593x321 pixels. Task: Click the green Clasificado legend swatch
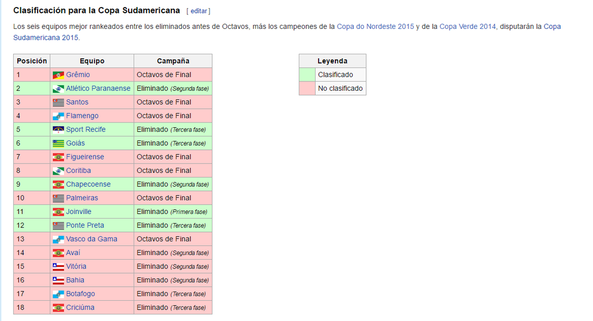pos(307,75)
